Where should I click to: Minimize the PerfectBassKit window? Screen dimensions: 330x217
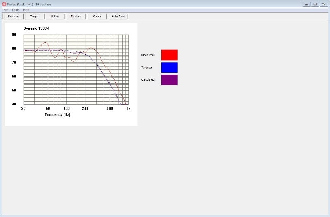pos(306,4)
